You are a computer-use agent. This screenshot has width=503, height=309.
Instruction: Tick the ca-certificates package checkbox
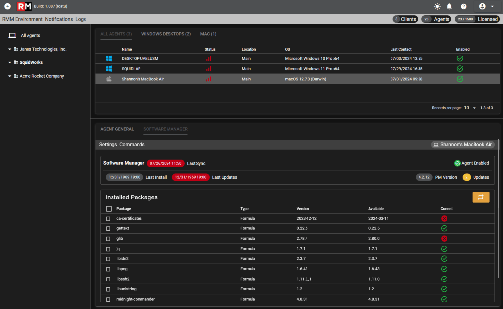coord(108,219)
